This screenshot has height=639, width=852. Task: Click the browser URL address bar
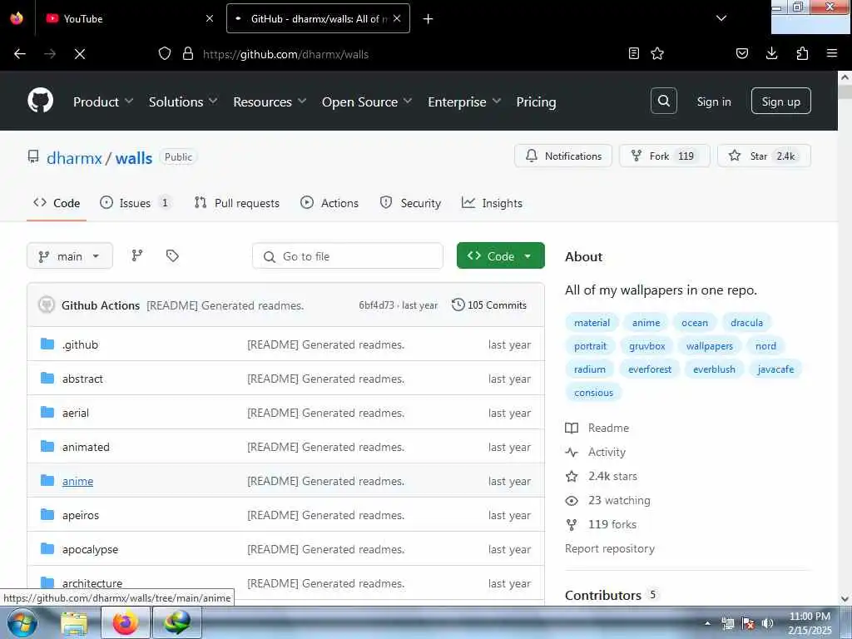(x=410, y=54)
